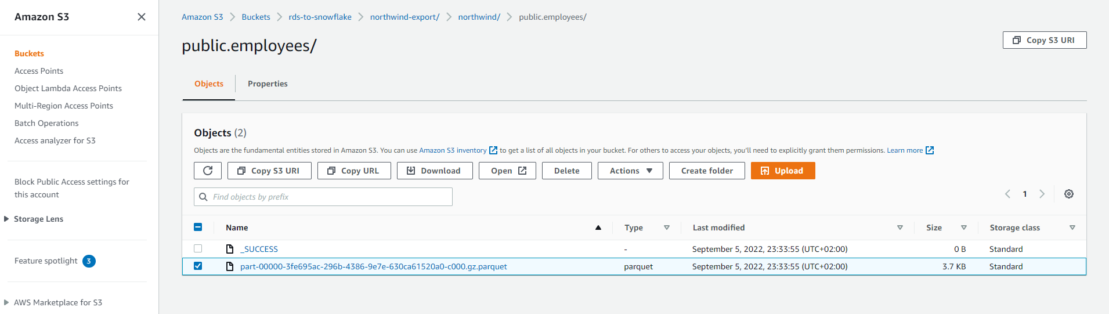Open Multi-Region Access Points

(64, 106)
